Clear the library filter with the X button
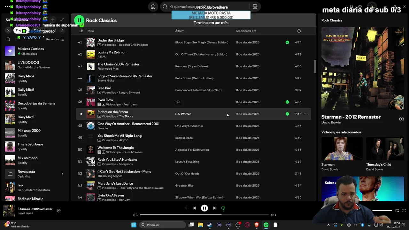The image size is (409, 230). pyautogui.click(x=8, y=30)
